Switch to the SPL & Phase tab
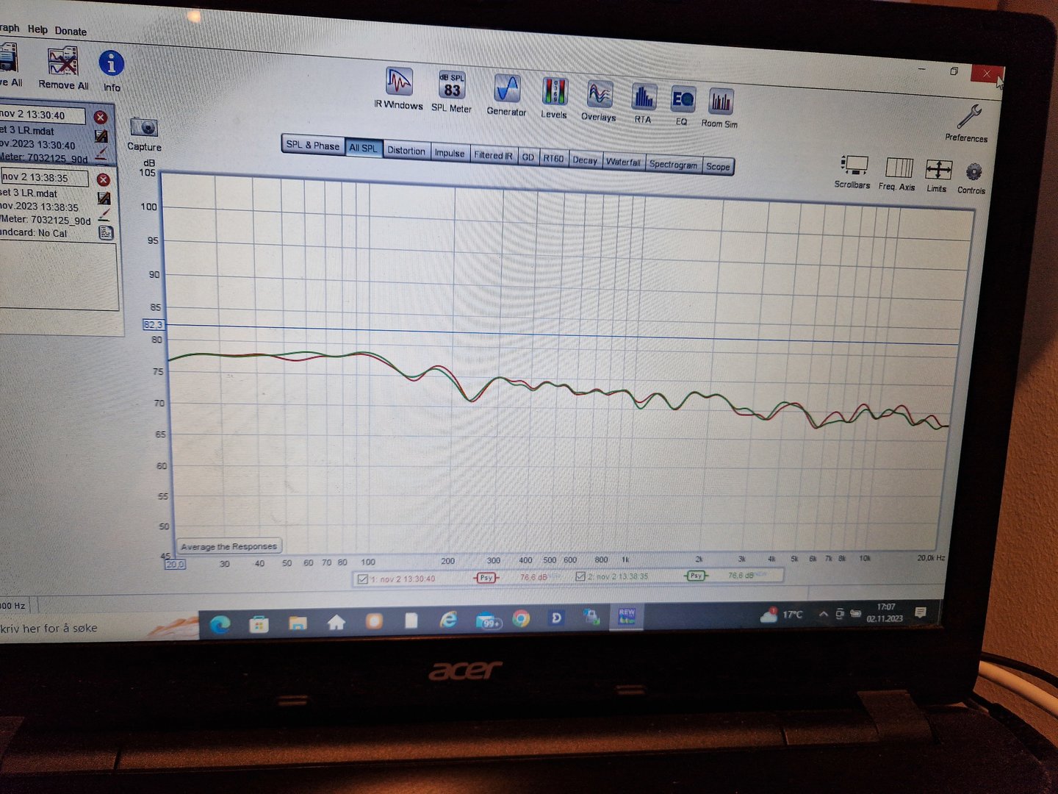 pos(313,145)
